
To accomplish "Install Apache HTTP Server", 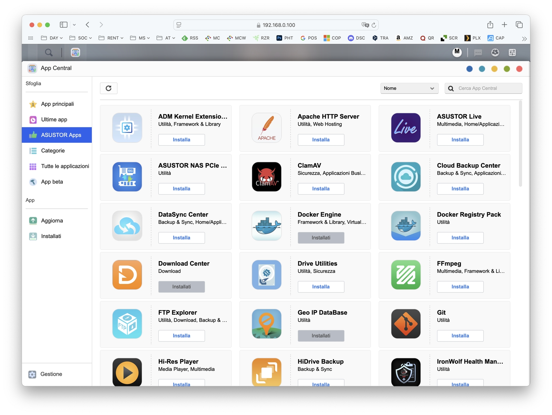I will coord(321,140).
